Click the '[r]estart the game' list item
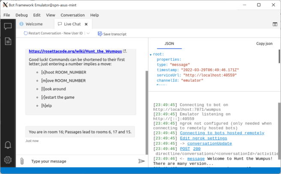Image resolution: width=281 pixels, height=174 pixels. [x=58, y=97]
